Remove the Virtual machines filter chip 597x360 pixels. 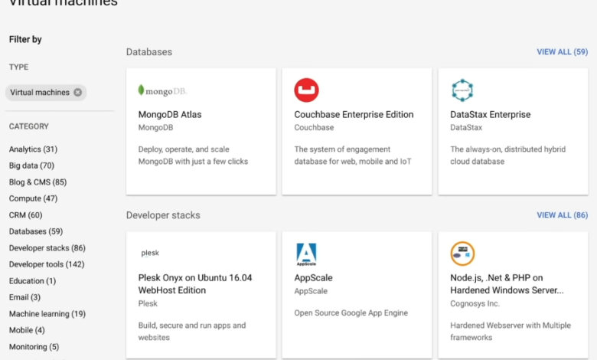pos(77,93)
